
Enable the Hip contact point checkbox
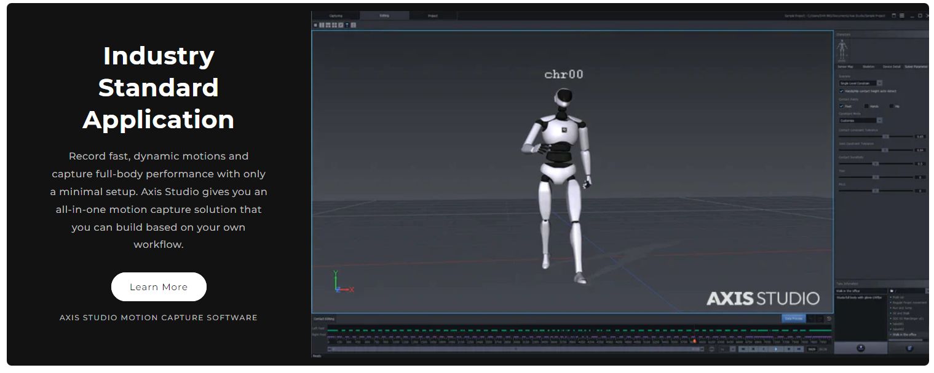pos(892,106)
